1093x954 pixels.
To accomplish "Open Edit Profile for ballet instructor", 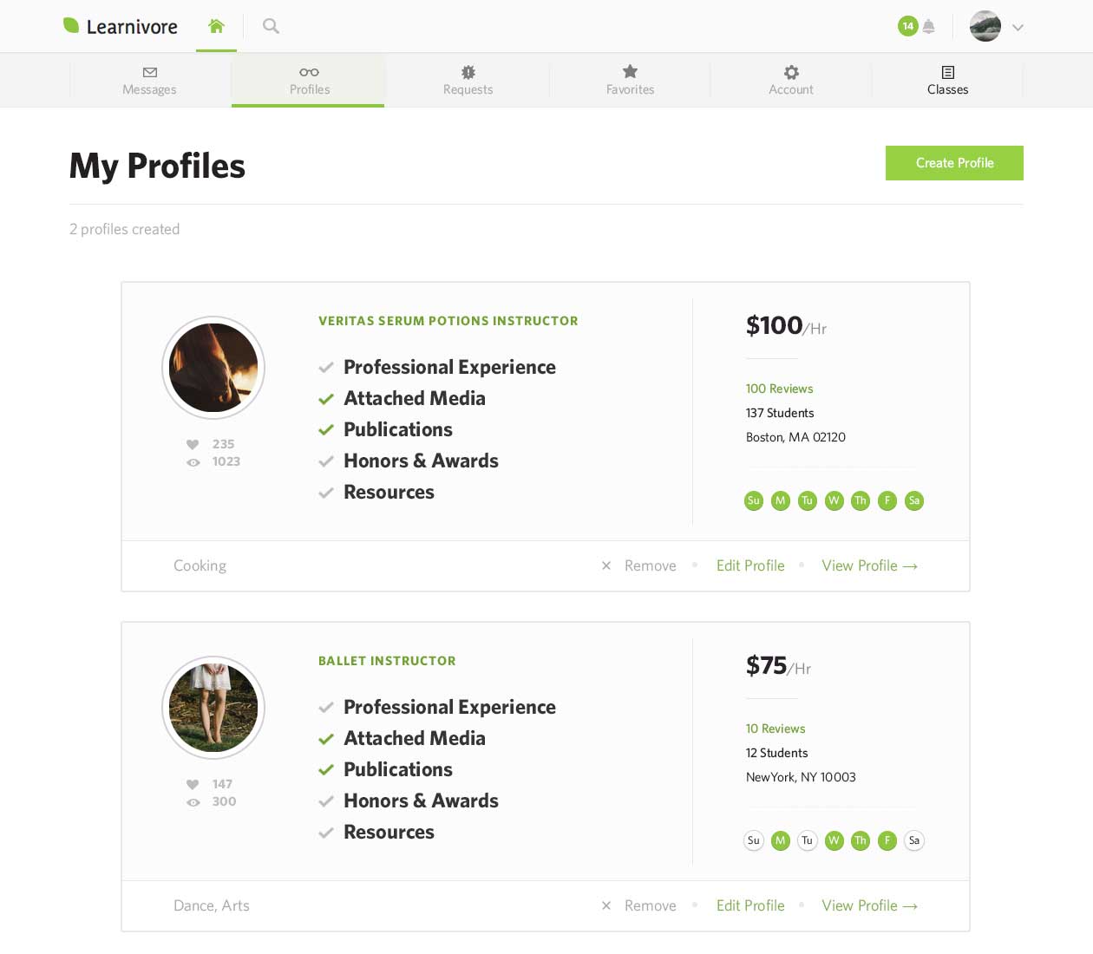I will [750, 905].
